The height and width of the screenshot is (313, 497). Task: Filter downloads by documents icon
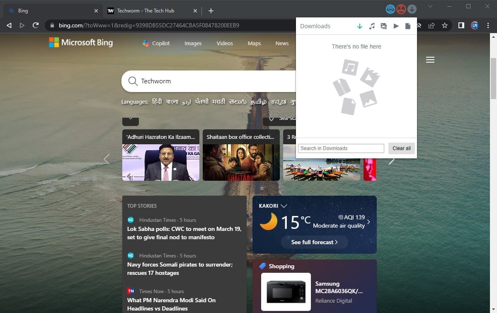pyautogui.click(x=408, y=26)
